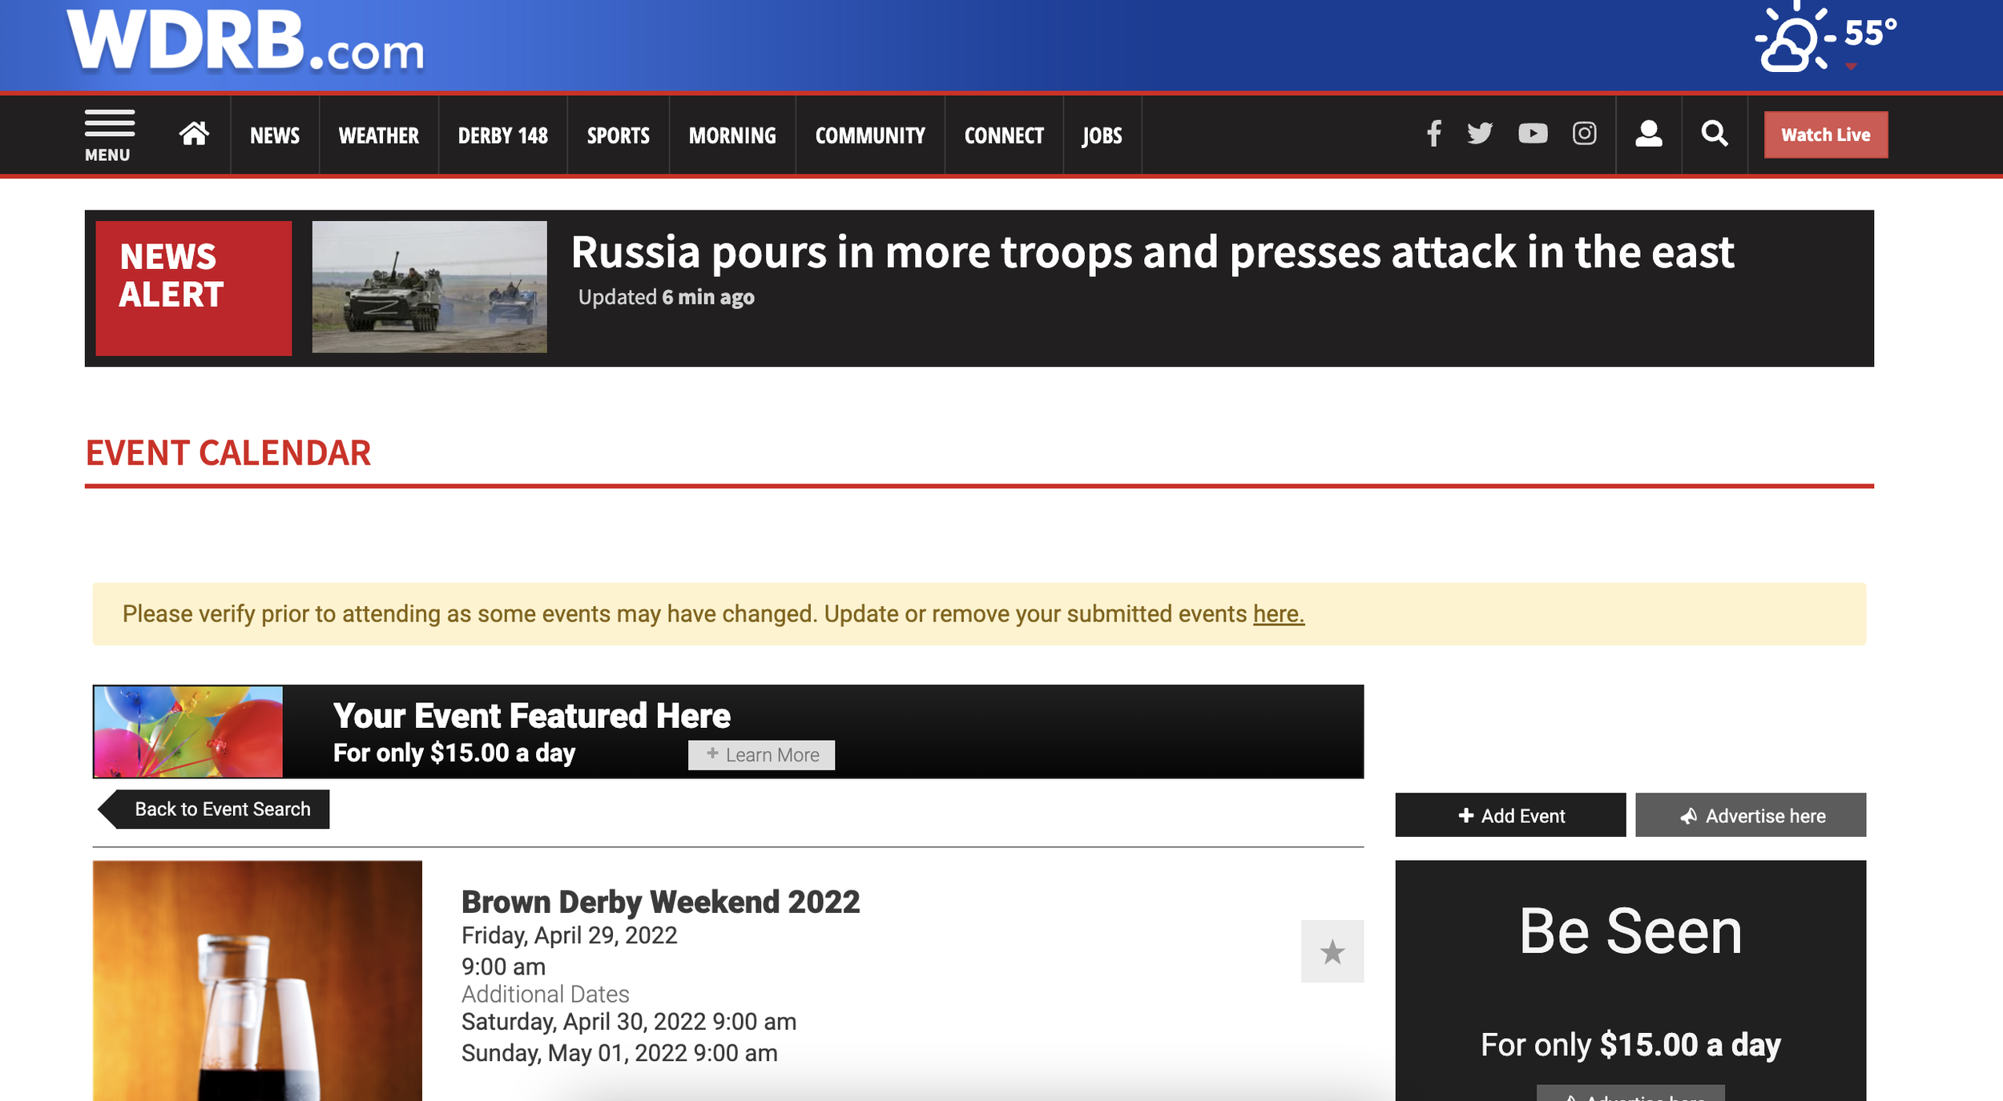Open the WDRB YouTube icon

(x=1533, y=134)
